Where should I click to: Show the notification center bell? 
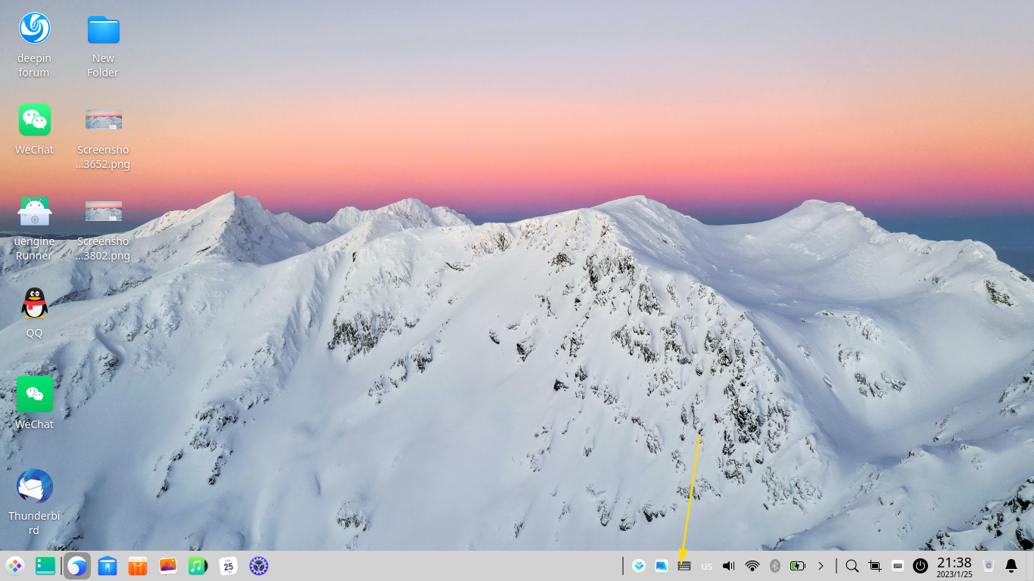(1011, 566)
